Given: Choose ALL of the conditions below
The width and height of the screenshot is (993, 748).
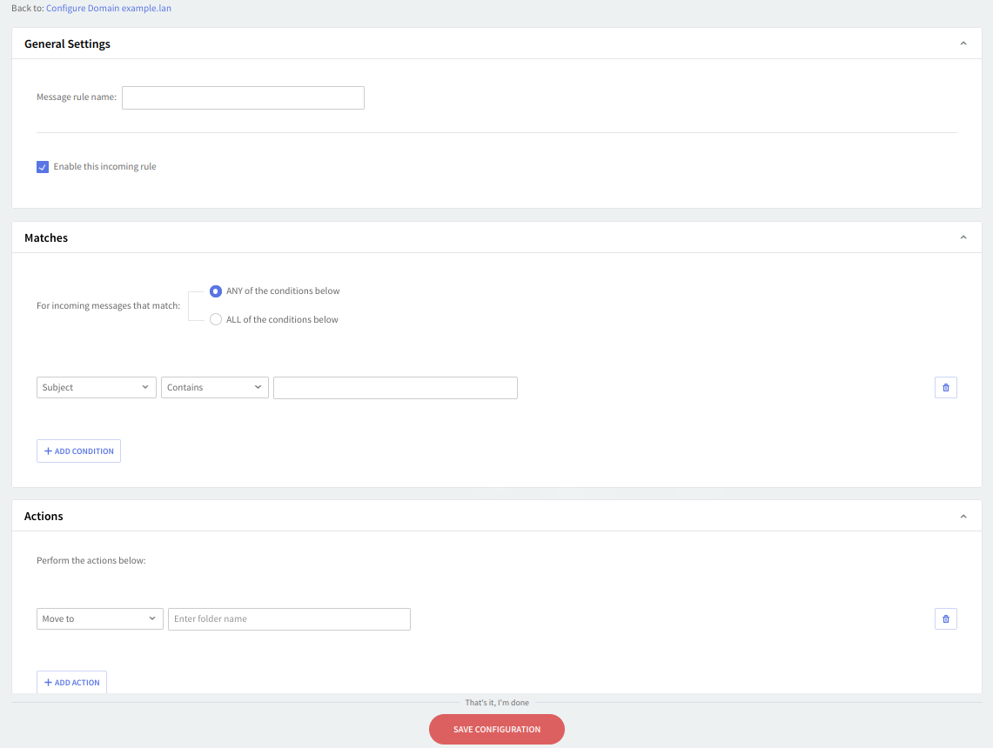Looking at the screenshot, I should click(216, 320).
